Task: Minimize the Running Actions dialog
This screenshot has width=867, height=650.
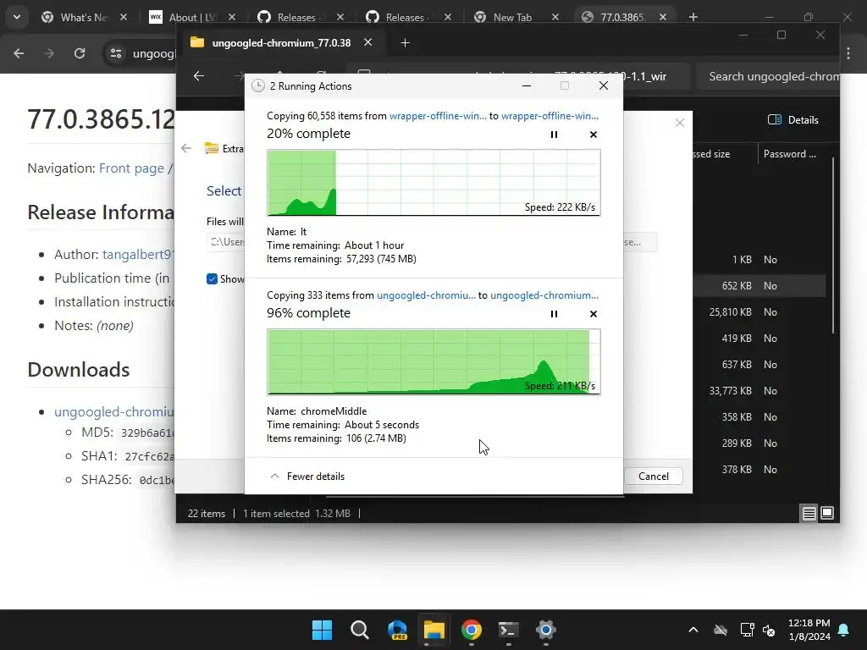Action: tap(527, 85)
